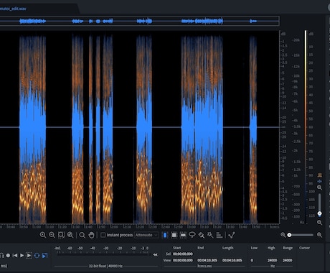Select the lasso selection tool
Image resolution: width=330 pixels, height=273 pixels.
coord(192,235)
